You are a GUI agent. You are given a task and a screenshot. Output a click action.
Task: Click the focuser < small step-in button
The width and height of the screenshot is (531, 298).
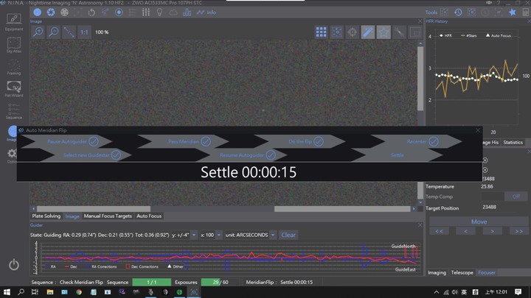point(465,231)
